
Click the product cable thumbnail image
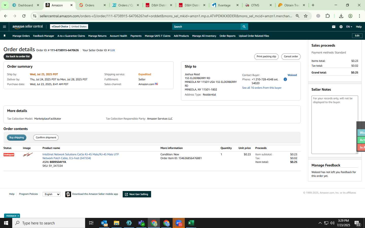point(28,155)
